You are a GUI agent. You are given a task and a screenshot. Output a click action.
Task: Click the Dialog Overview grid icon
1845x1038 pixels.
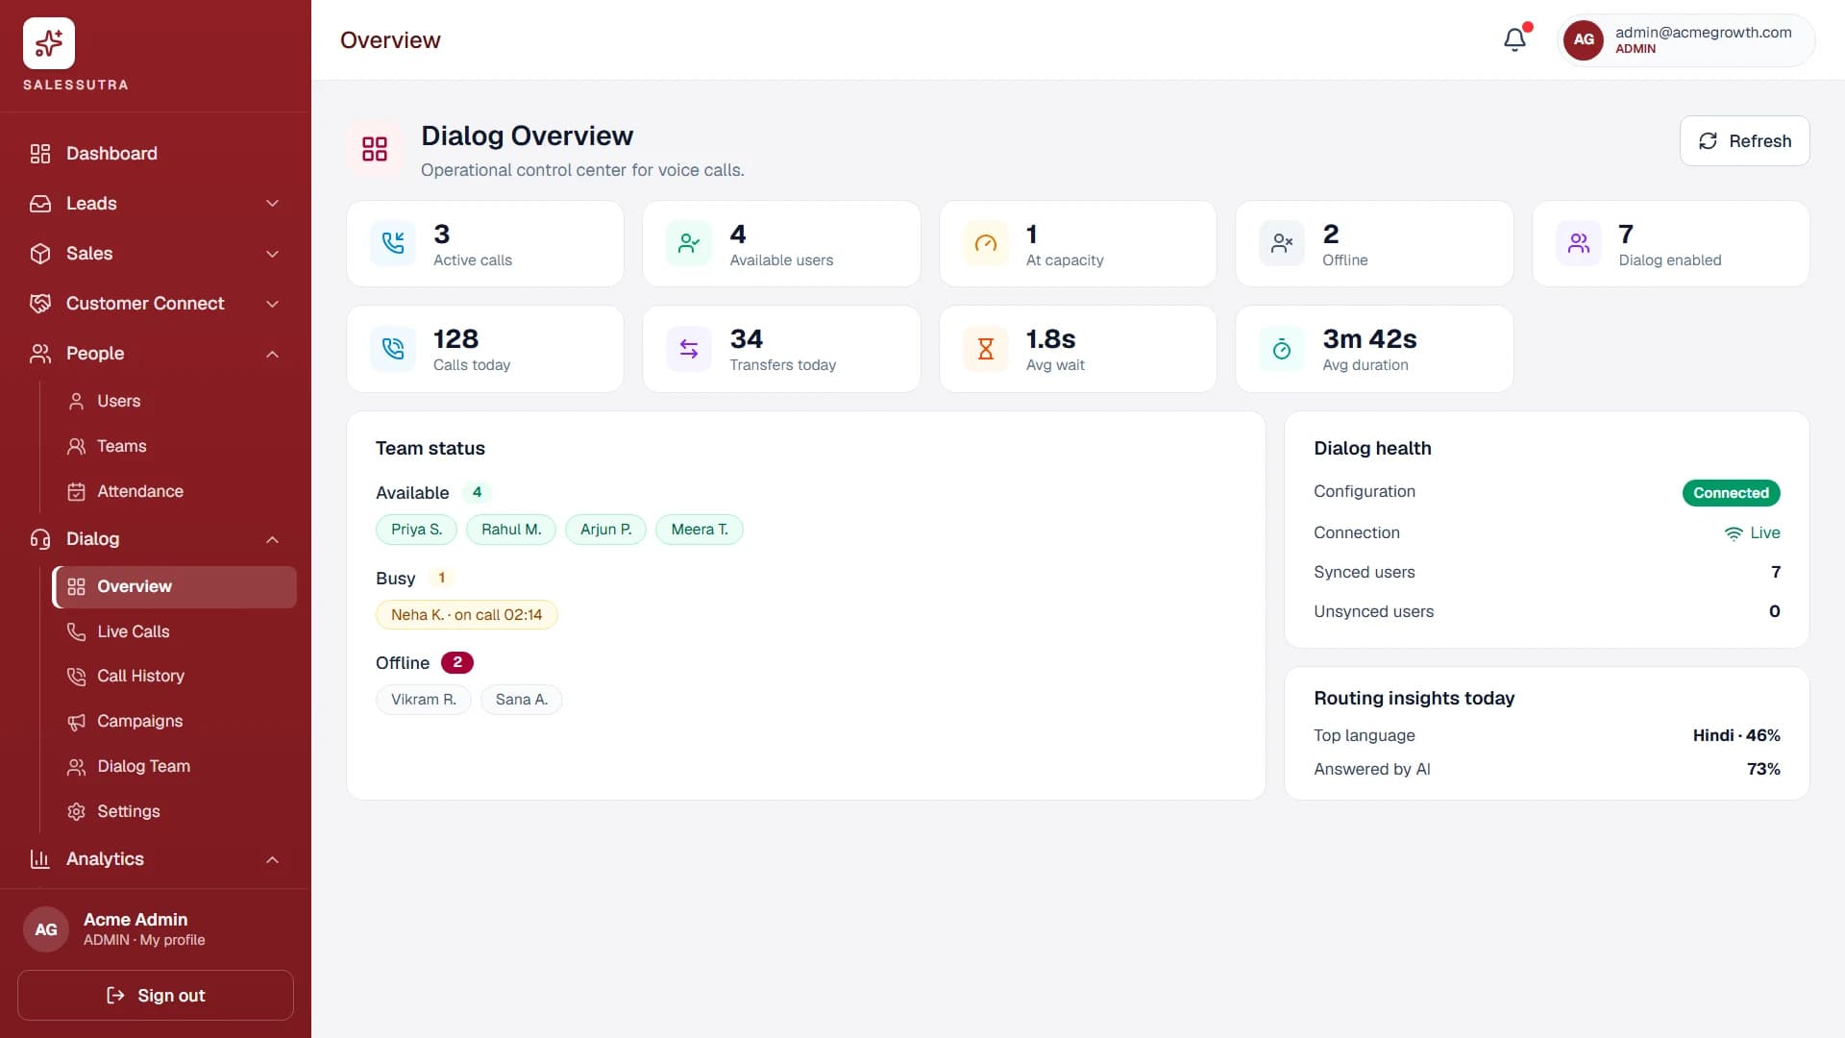[375, 149]
